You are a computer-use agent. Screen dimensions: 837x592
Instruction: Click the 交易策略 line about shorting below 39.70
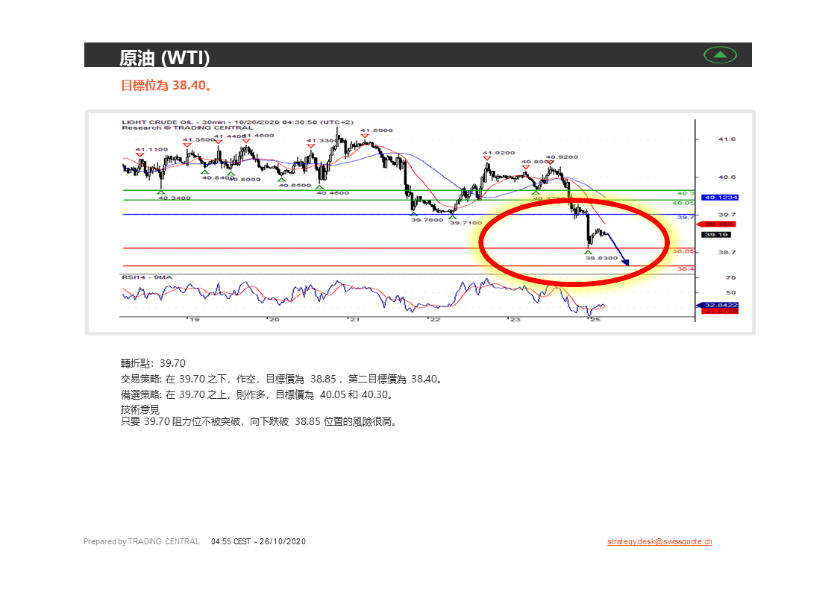[x=281, y=380]
